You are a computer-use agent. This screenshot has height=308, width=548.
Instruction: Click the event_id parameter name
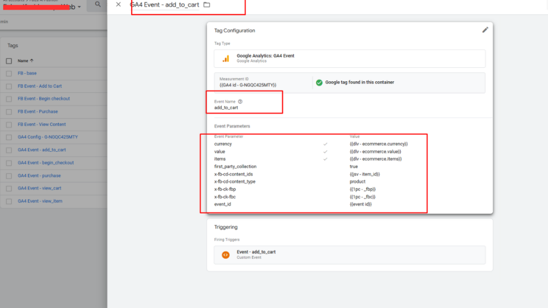click(x=223, y=204)
